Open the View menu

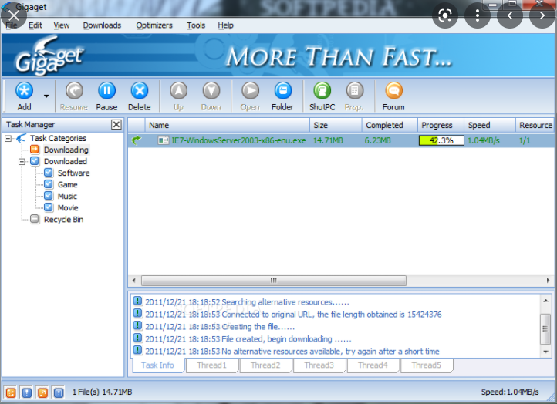(62, 25)
